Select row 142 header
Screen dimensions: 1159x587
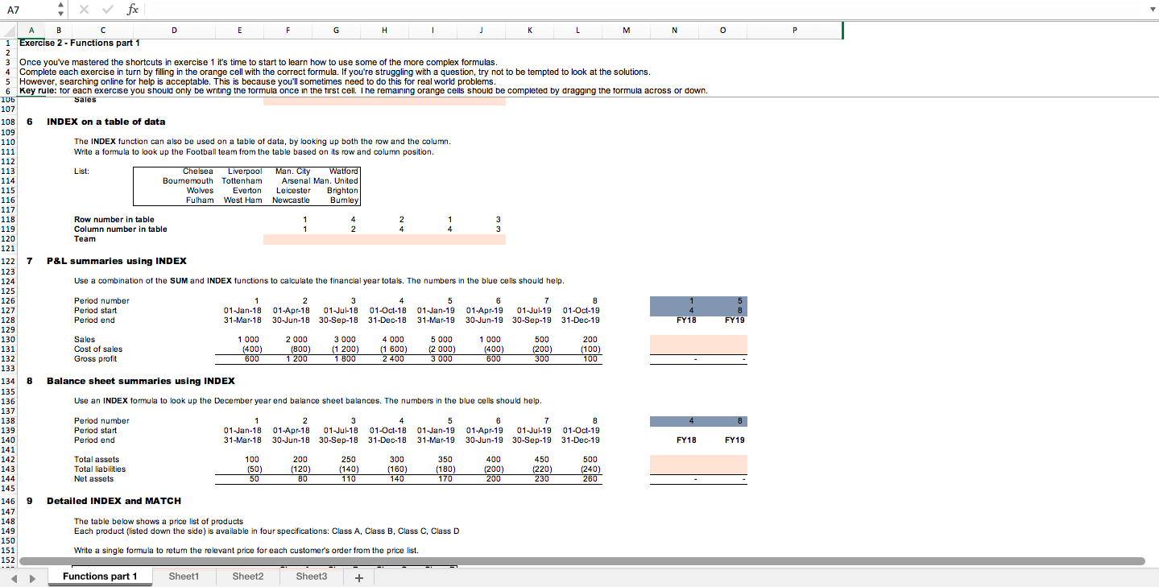[x=9, y=460]
